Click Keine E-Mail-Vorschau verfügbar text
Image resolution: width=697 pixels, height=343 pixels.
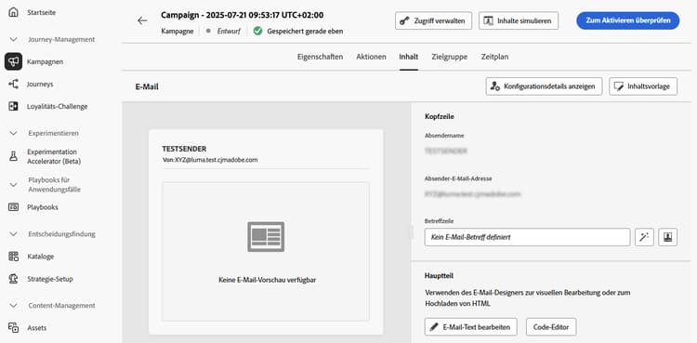click(267, 280)
